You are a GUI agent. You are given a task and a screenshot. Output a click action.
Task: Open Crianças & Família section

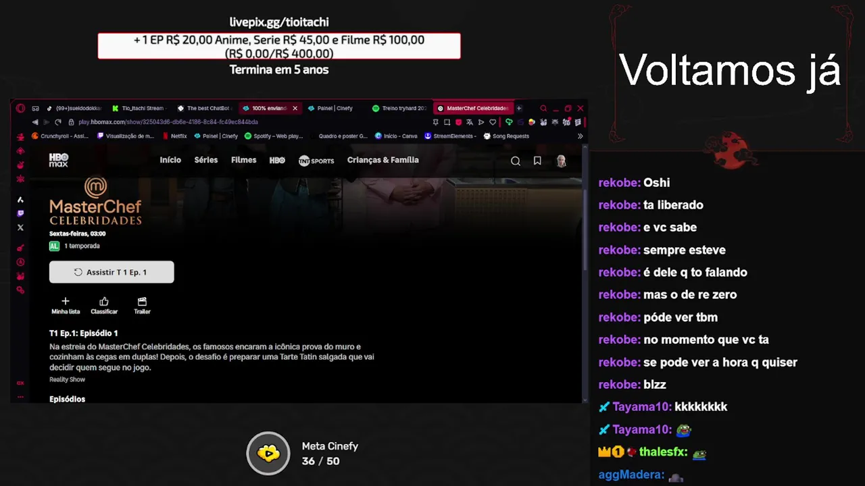(383, 160)
